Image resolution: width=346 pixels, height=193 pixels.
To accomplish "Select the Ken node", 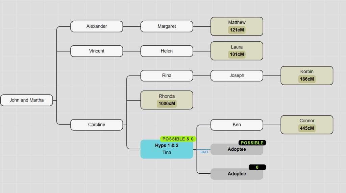I will pos(237,125).
